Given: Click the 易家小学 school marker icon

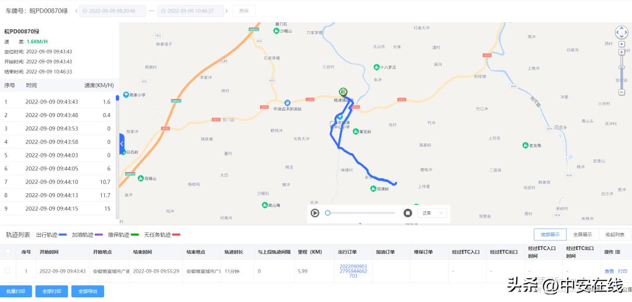Looking at the screenshot, I should click(126, 95).
